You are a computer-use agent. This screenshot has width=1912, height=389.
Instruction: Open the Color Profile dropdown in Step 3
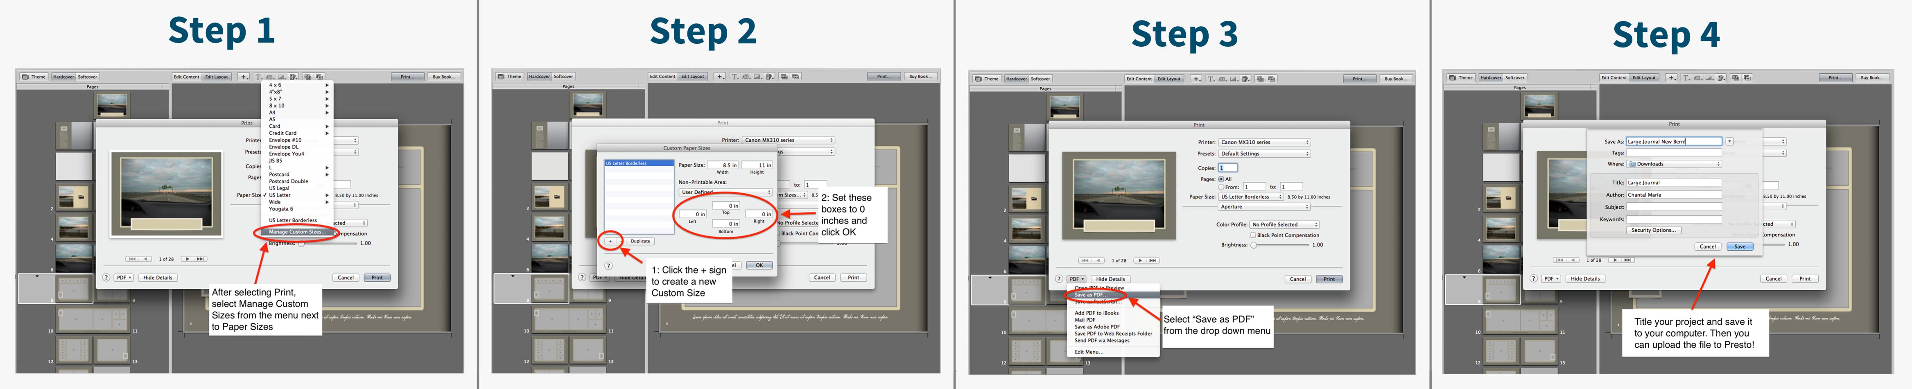(x=1284, y=224)
